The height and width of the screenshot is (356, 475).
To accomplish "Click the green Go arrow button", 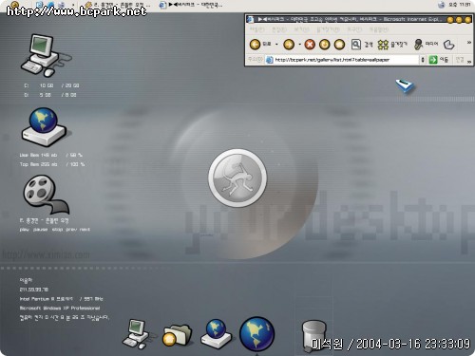I will click(x=433, y=60).
